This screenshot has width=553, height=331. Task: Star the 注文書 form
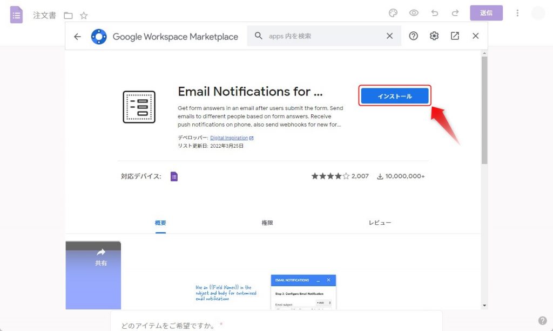[84, 16]
